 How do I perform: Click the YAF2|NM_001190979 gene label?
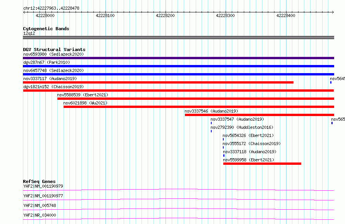pos(43,186)
